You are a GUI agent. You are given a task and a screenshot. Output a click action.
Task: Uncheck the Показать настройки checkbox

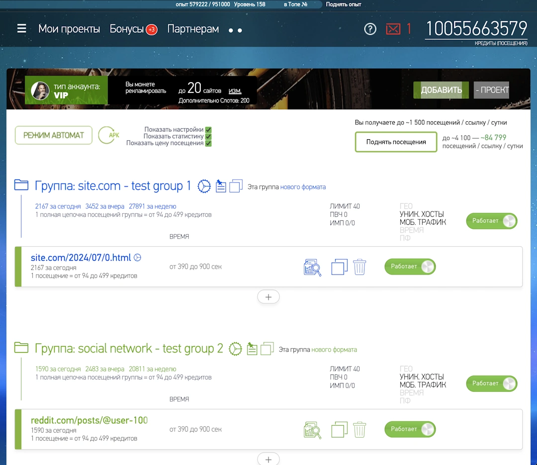tap(208, 129)
